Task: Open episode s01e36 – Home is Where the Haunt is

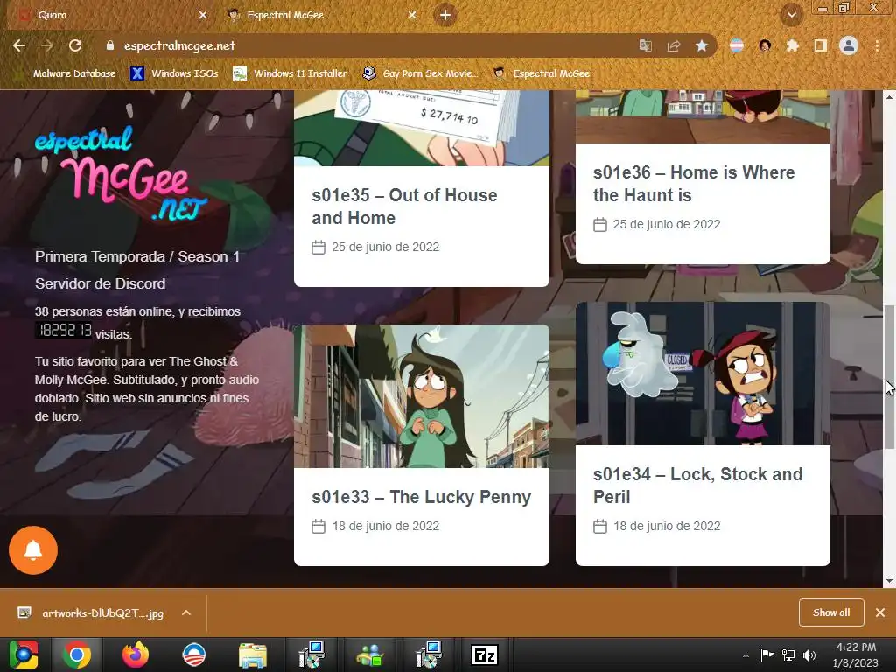Action: (694, 184)
